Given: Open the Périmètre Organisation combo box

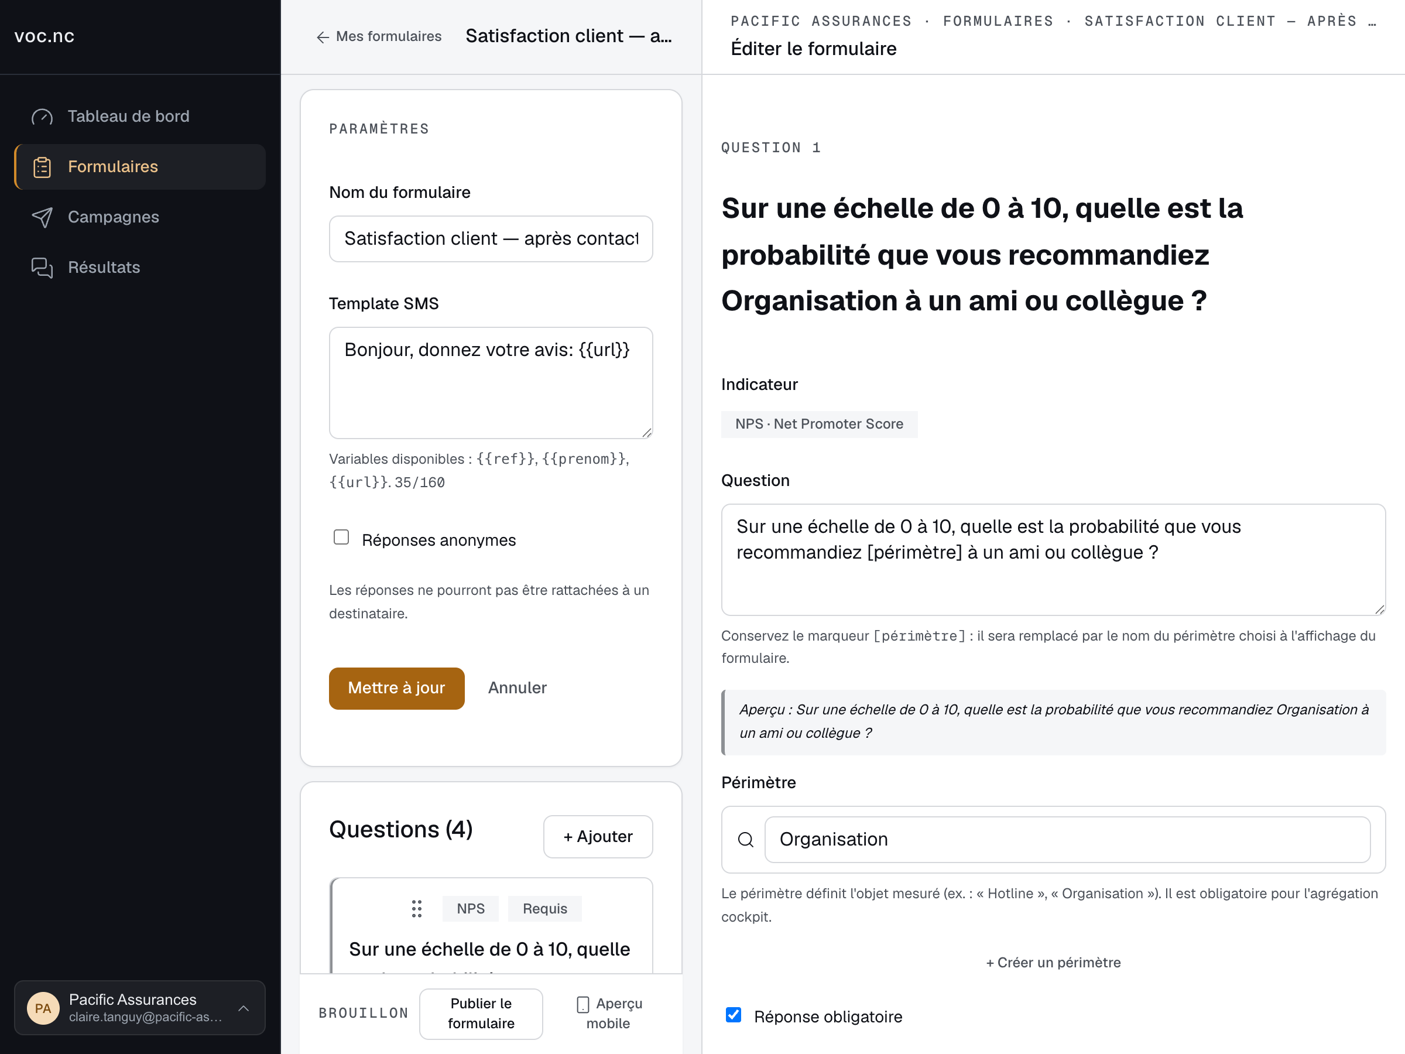Looking at the screenshot, I should tap(1067, 840).
